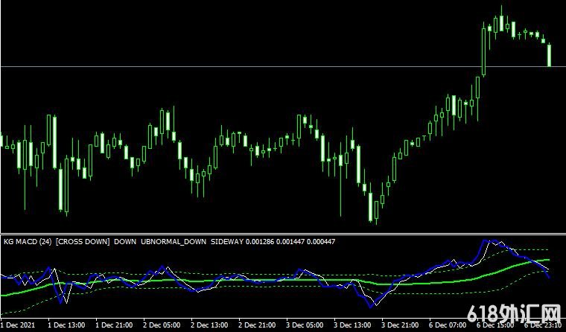This screenshot has height=332, width=566.
Task: Click the last candlestick on the chart
Action: [549, 55]
